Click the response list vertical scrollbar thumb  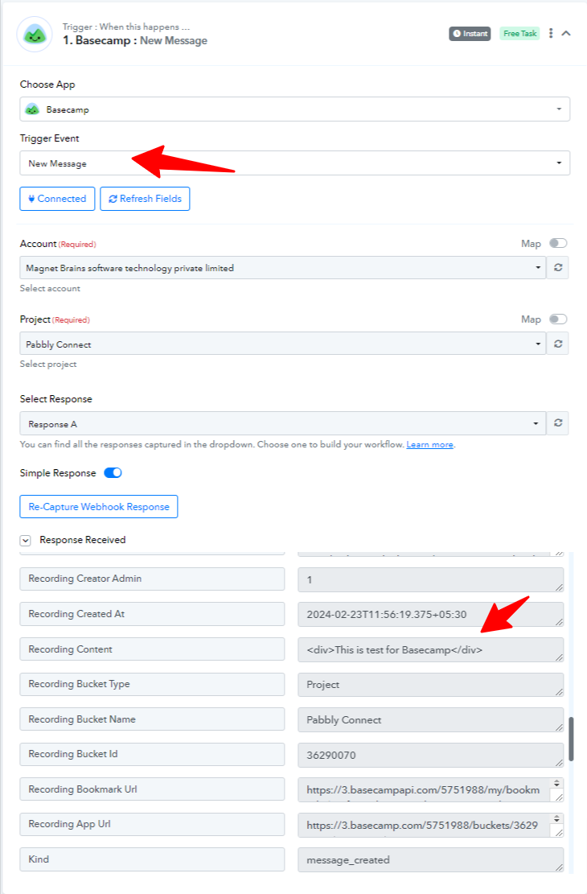tap(571, 739)
